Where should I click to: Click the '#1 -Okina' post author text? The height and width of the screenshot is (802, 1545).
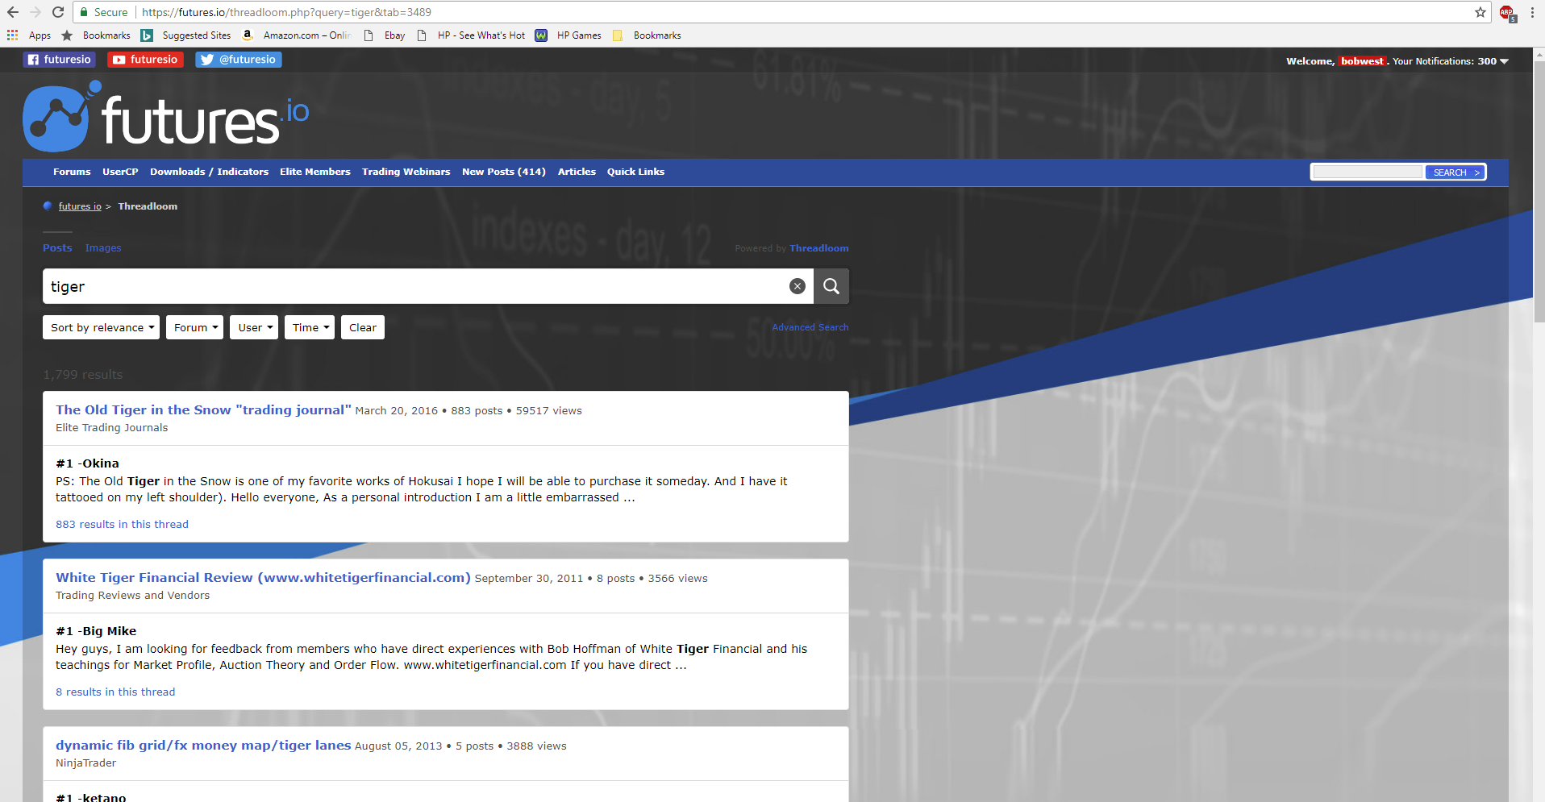point(87,463)
